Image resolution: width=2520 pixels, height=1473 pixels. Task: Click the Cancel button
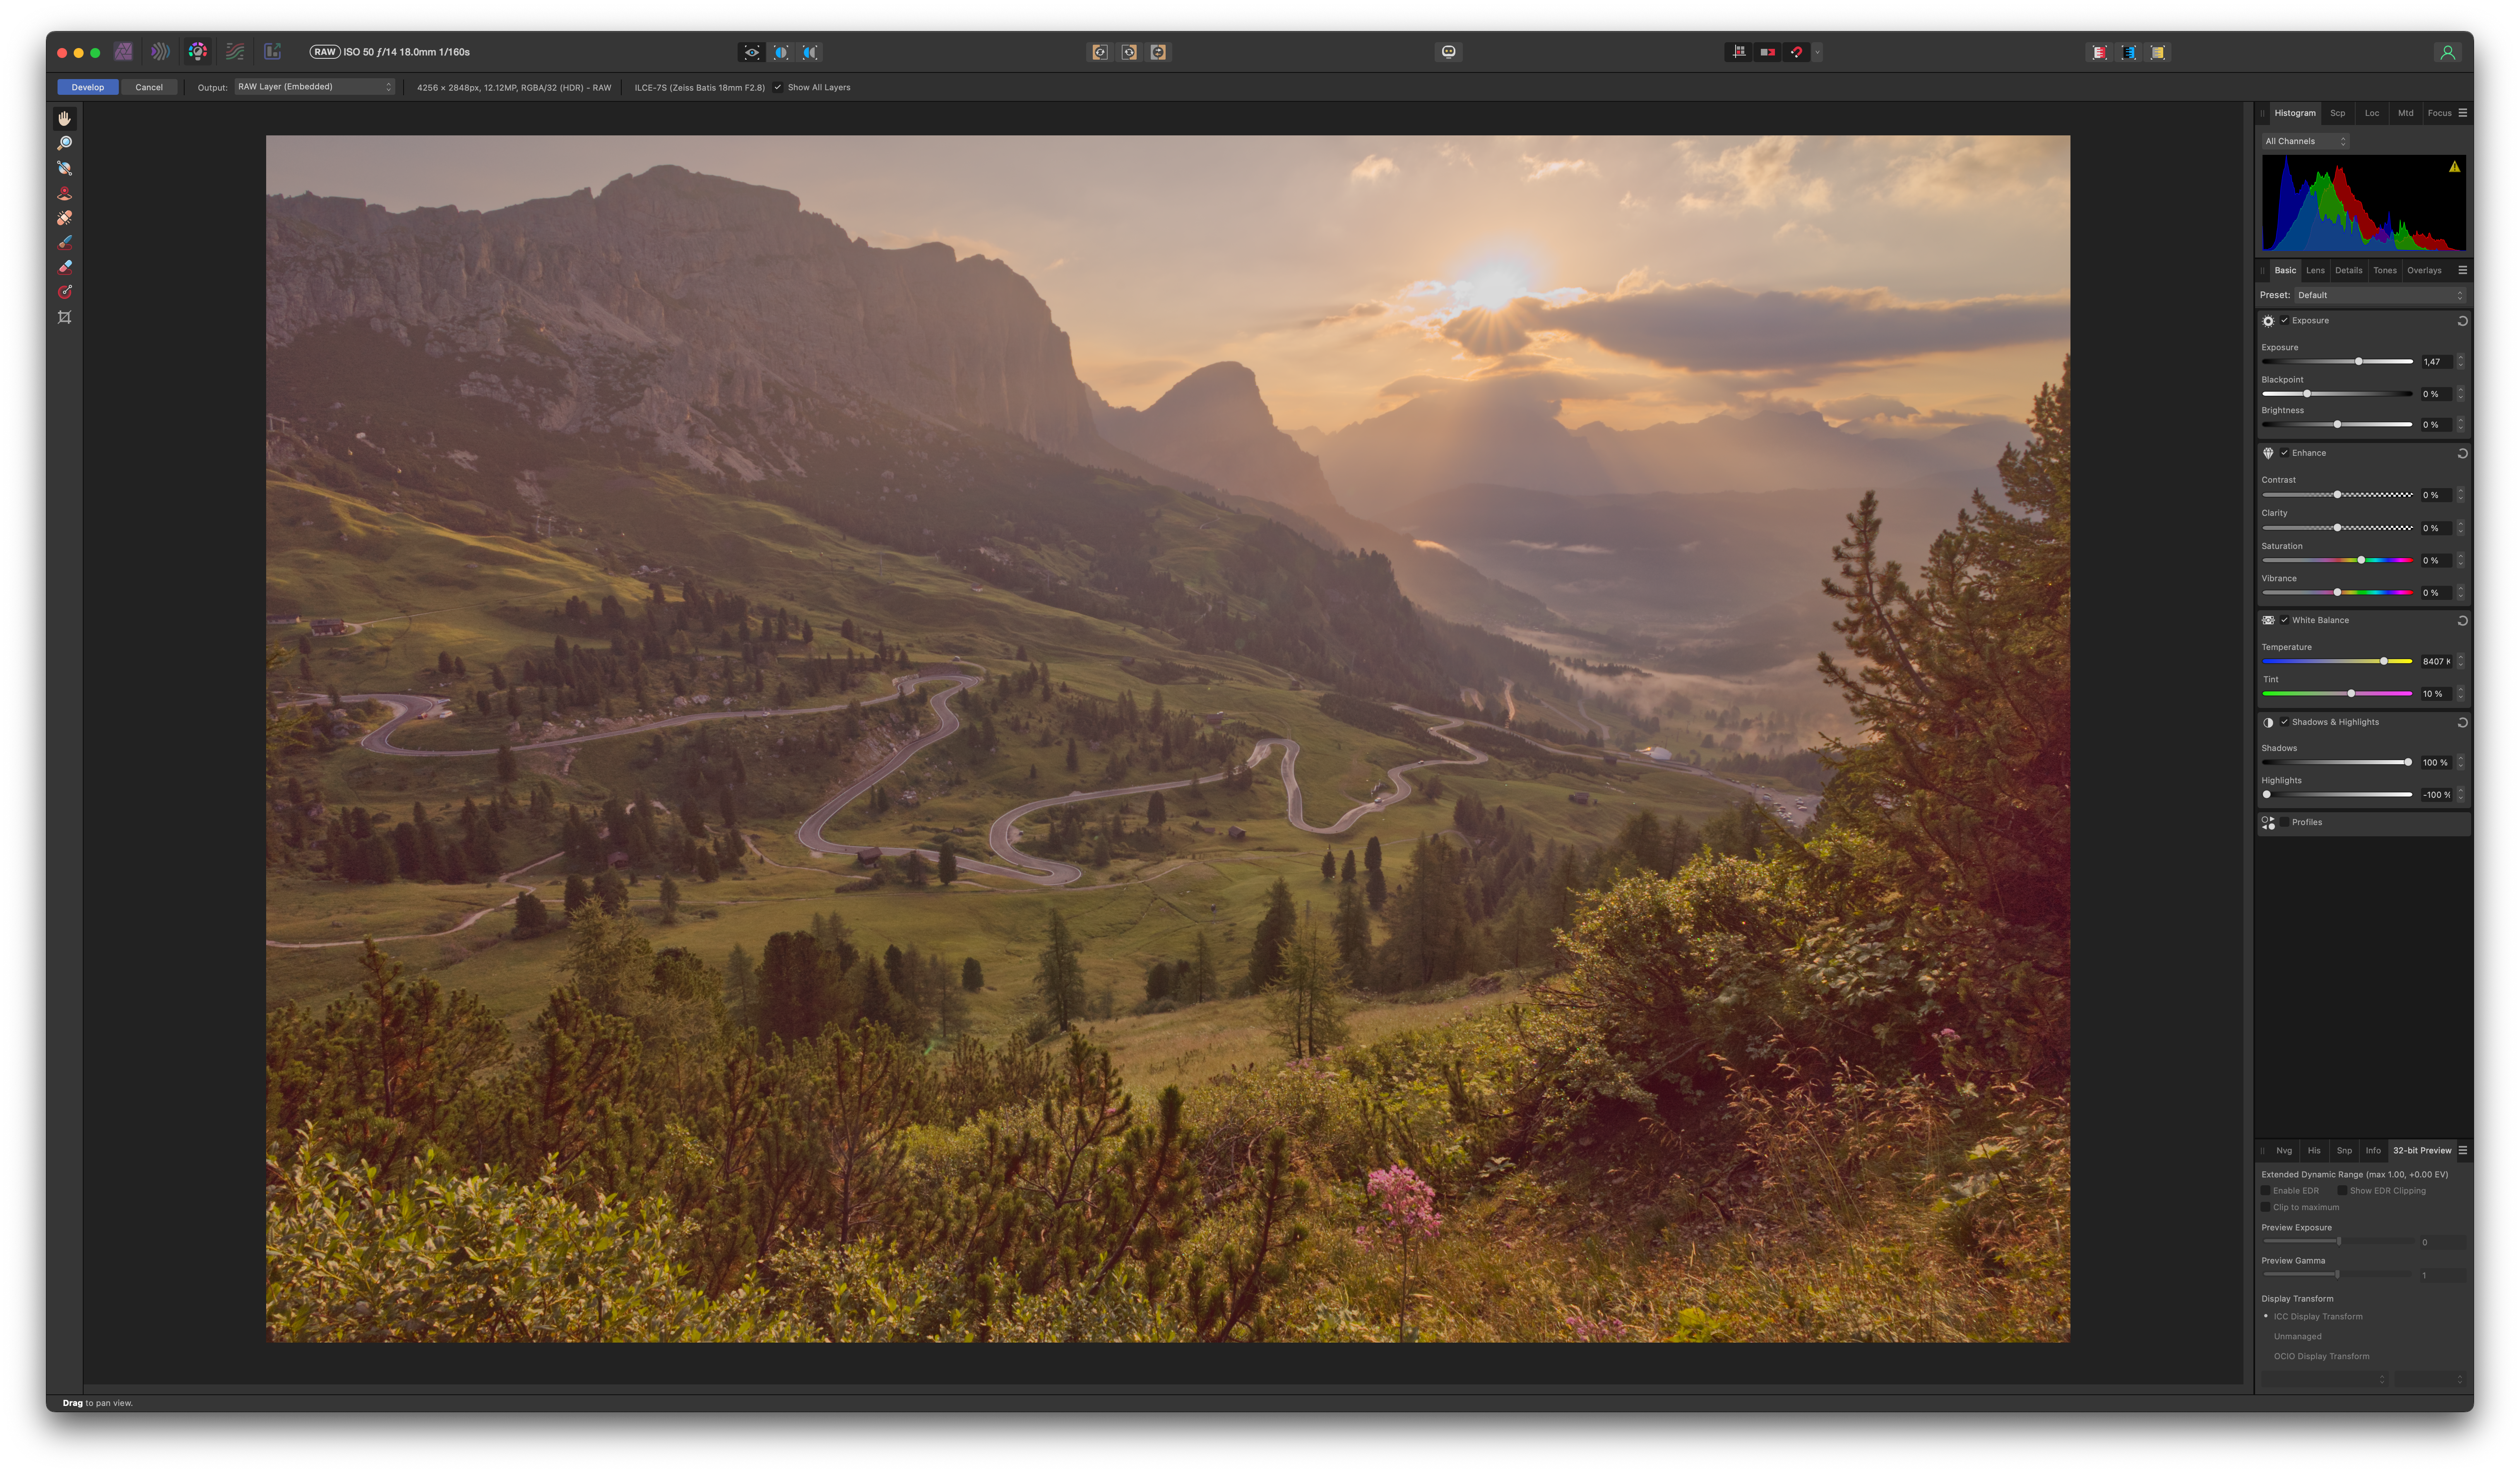(149, 87)
